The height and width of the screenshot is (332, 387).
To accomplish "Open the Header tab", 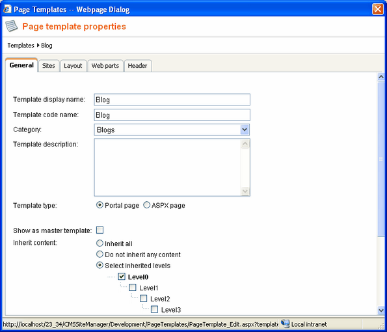I will coord(137,66).
